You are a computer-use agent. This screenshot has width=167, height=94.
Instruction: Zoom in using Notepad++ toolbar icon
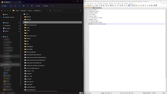click(x=115, y=5)
